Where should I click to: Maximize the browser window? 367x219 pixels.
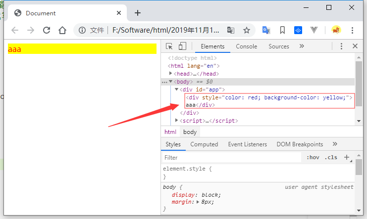tap(328, 8)
